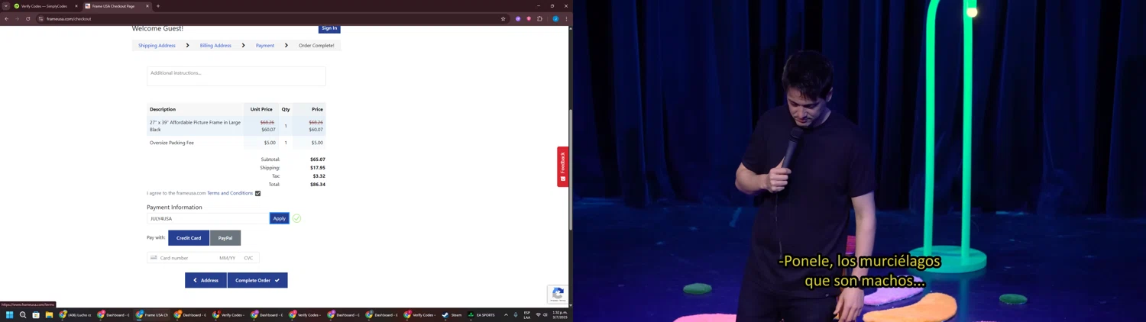The height and width of the screenshot is (322, 1146).
Task: Go to the Shipping Address step
Action: (x=157, y=45)
